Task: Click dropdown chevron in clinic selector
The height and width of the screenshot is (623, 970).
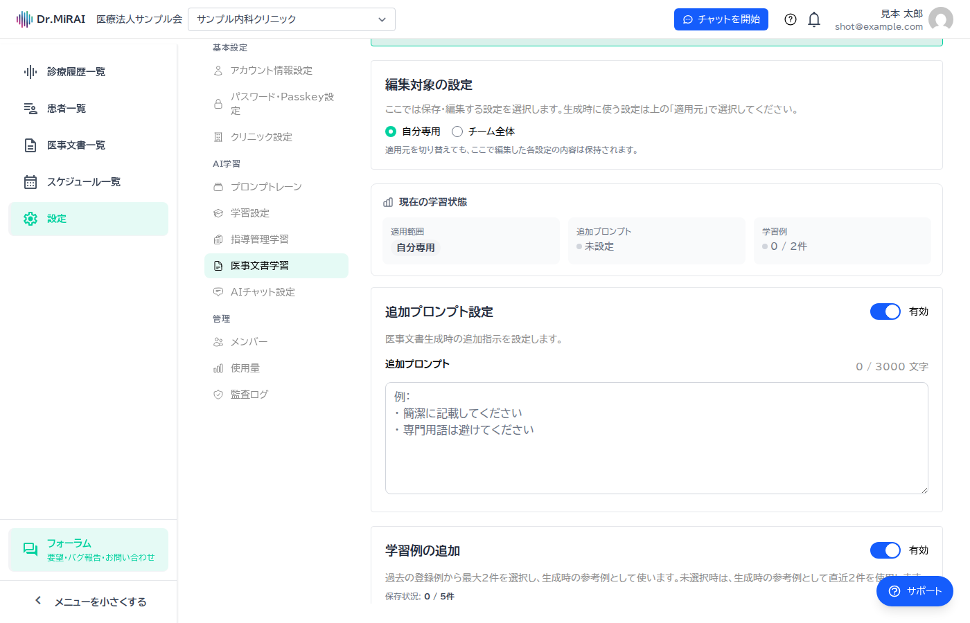Action: click(382, 19)
